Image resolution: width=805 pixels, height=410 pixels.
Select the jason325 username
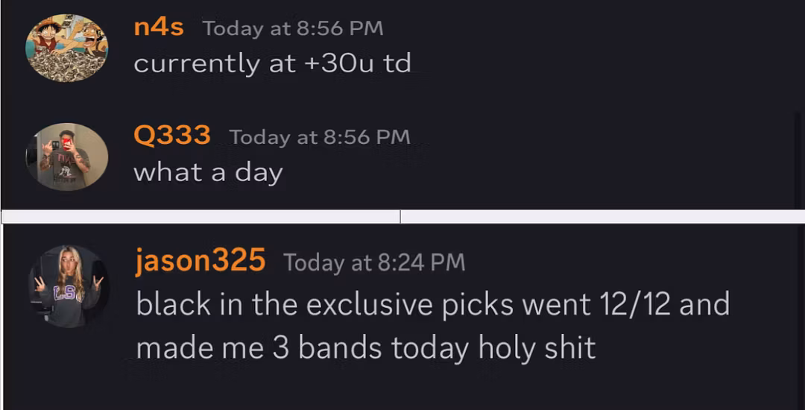[x=201, y=261]
